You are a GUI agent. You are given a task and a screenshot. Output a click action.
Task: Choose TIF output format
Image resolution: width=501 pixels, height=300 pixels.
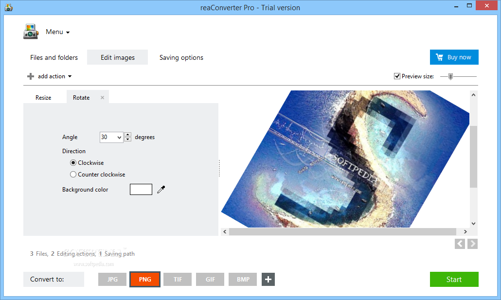point(178,279)
